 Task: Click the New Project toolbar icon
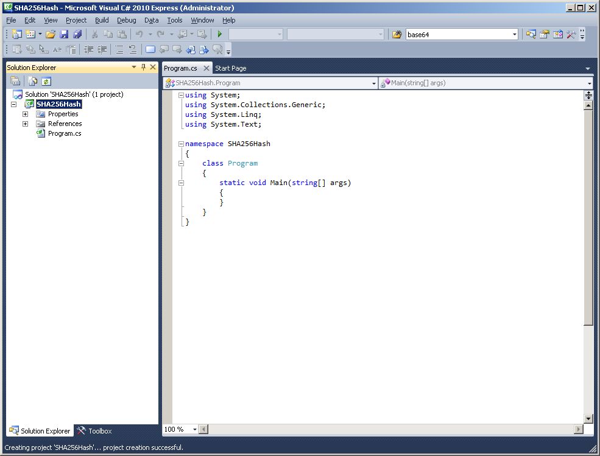pyautogui.click(x=16, y=34)
